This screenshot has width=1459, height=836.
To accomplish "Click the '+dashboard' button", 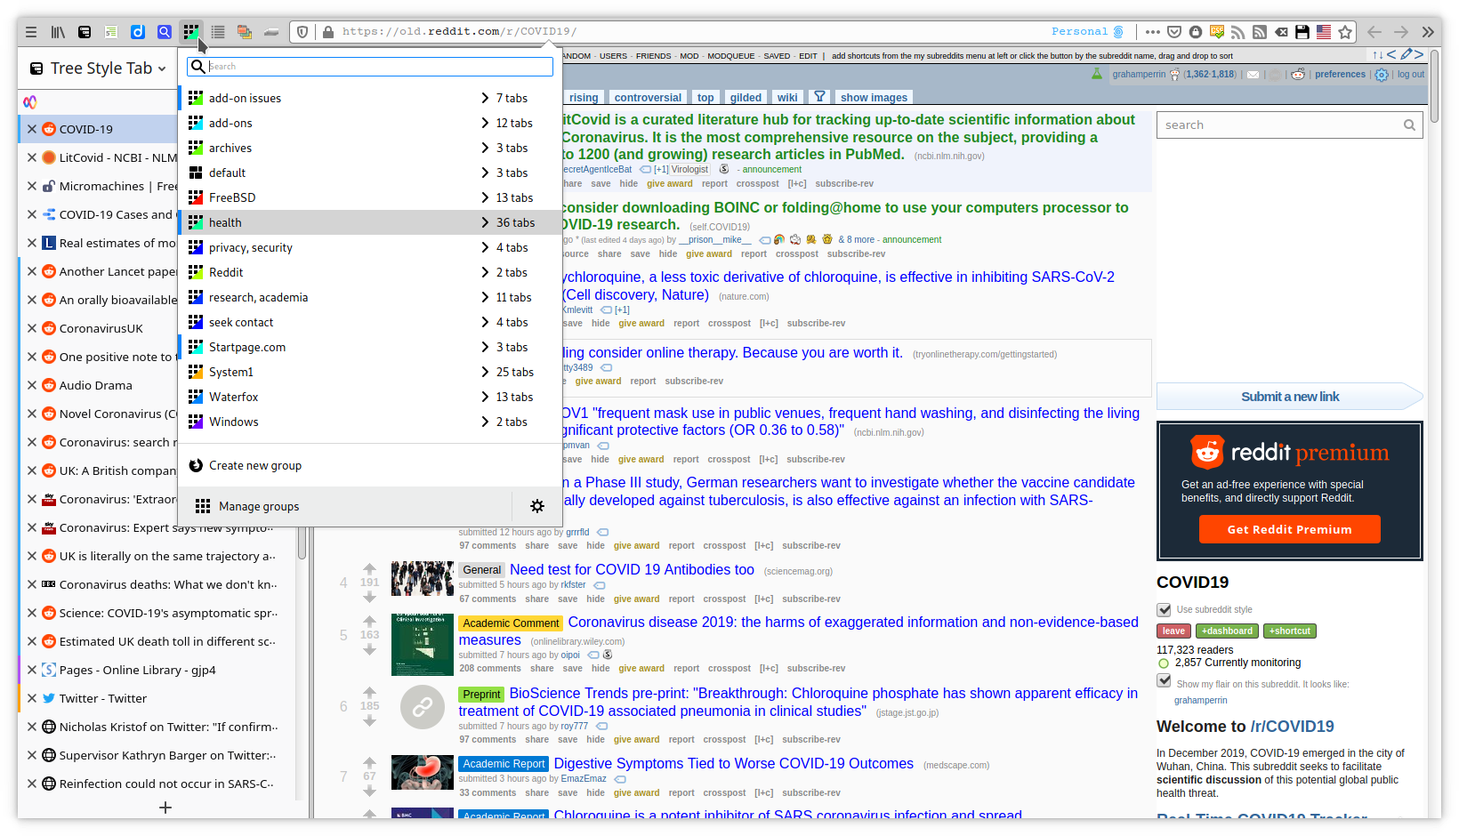I will point(1227,631).
